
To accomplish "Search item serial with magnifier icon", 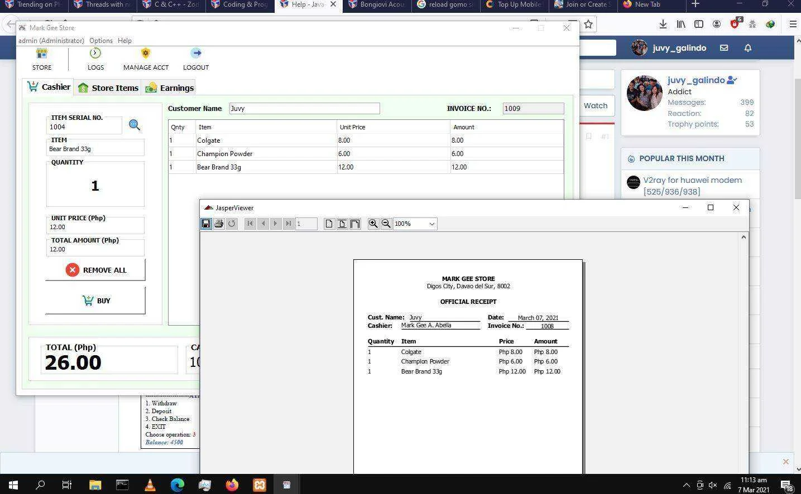I will point(135,125).
